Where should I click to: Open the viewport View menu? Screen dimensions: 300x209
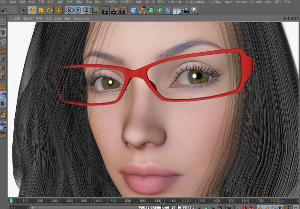point(17,19)
